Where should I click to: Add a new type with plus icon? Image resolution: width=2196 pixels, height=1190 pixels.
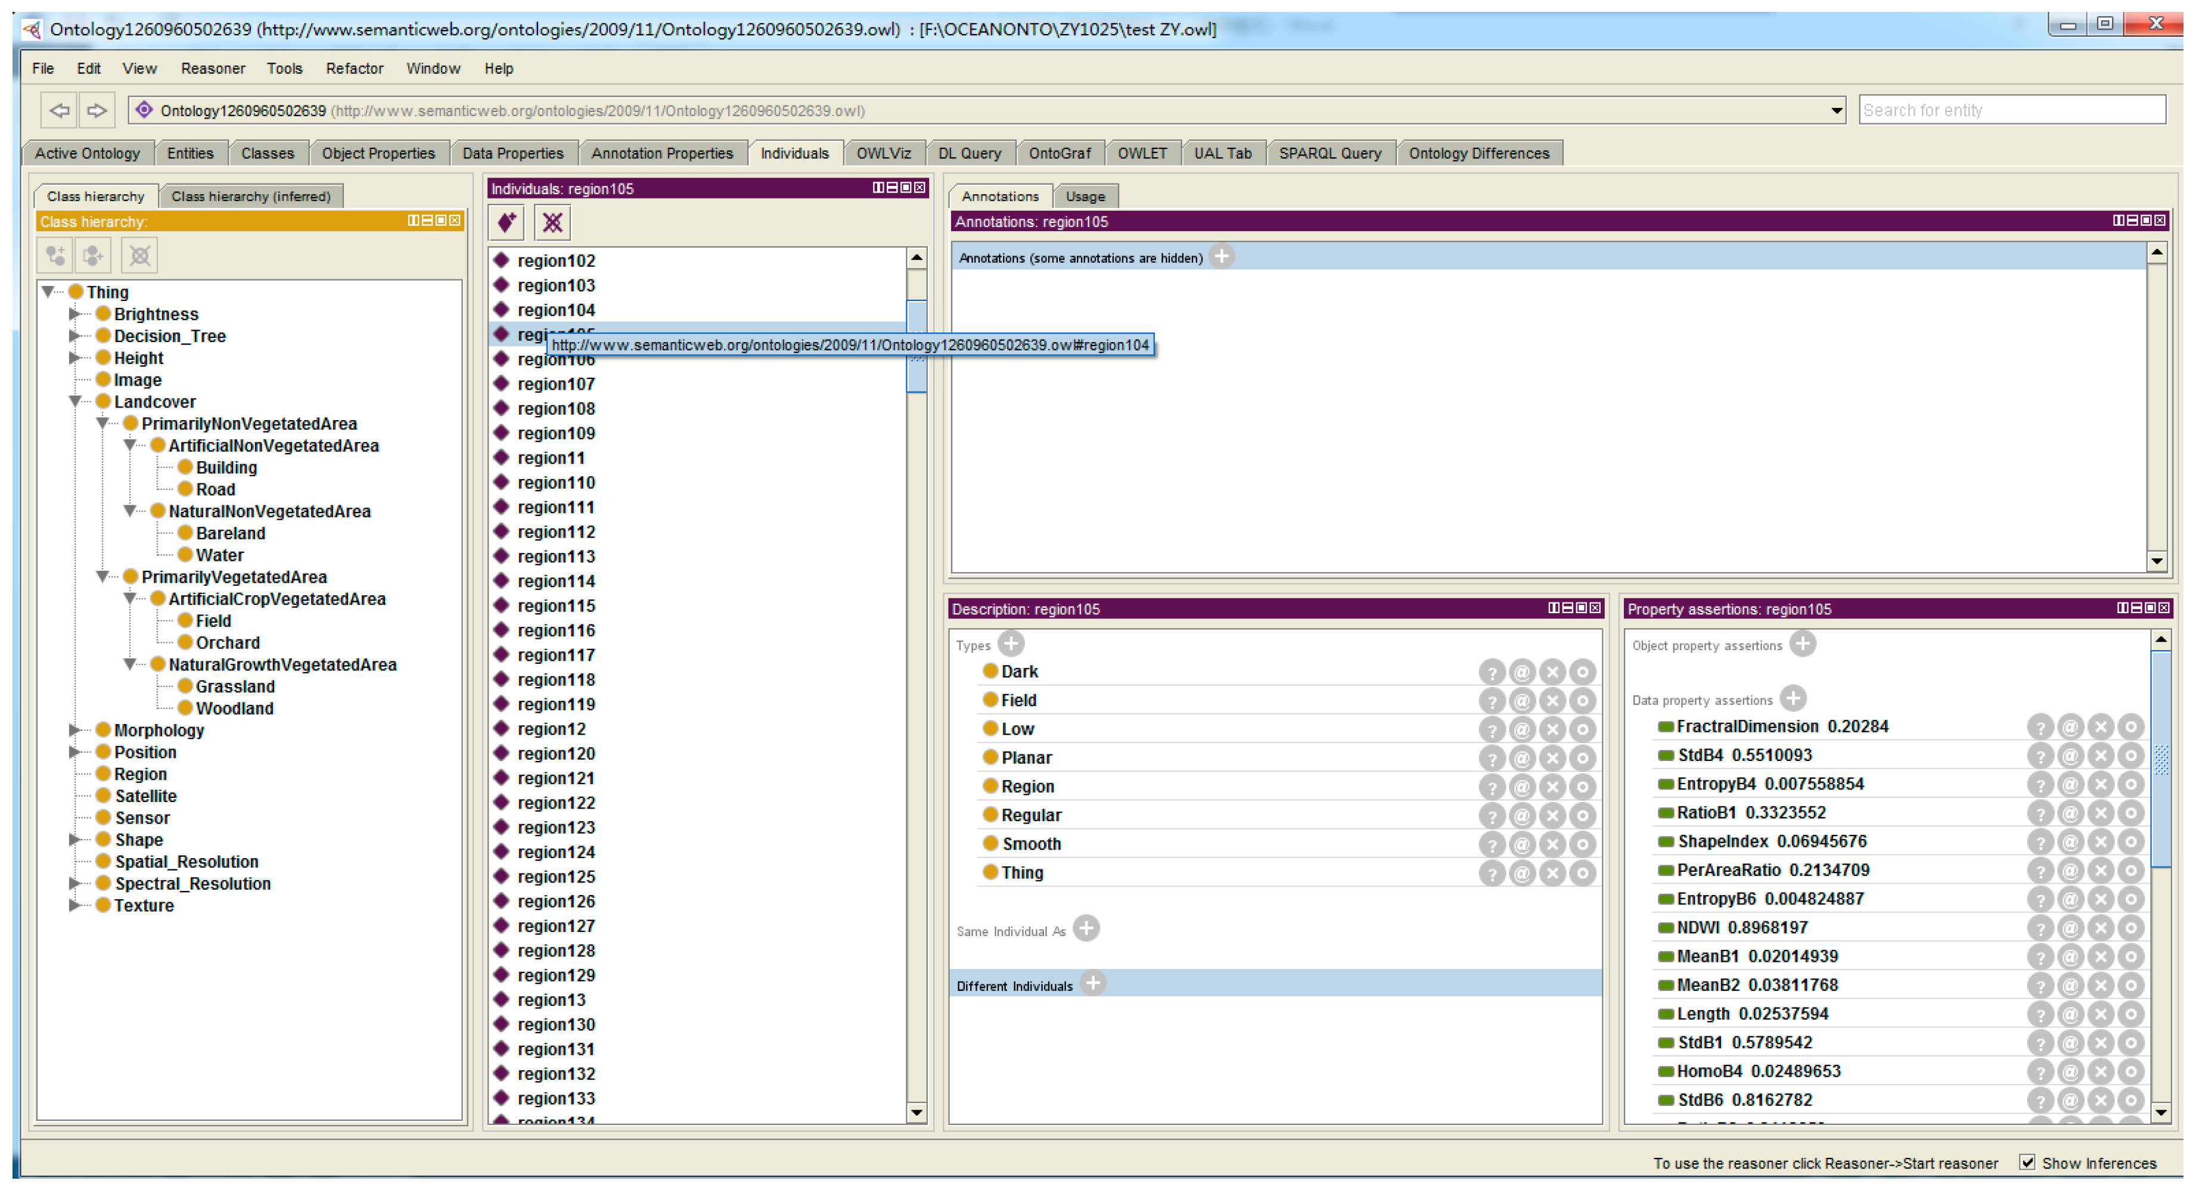tap(1011, 644)
